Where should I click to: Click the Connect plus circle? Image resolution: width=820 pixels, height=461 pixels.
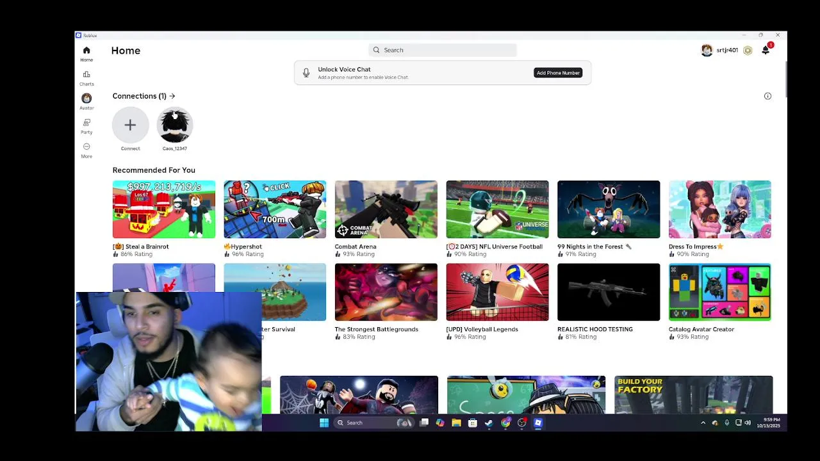pos(130,125)
